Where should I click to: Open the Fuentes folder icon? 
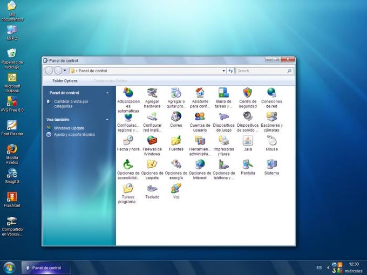pos(176,141)
